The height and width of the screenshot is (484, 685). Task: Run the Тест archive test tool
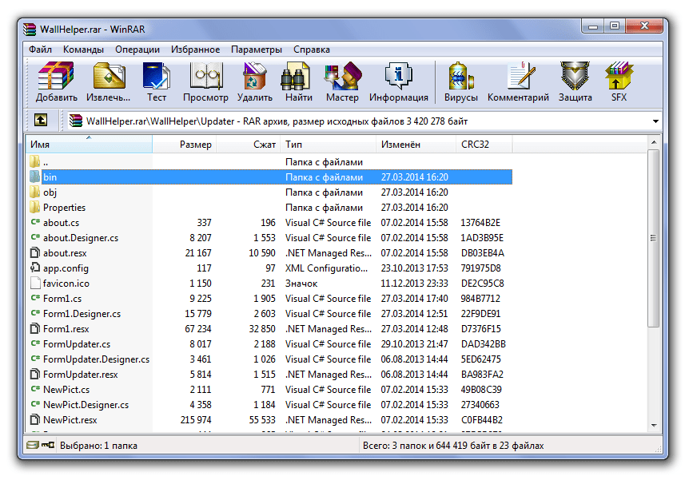[x=157, y=82]
